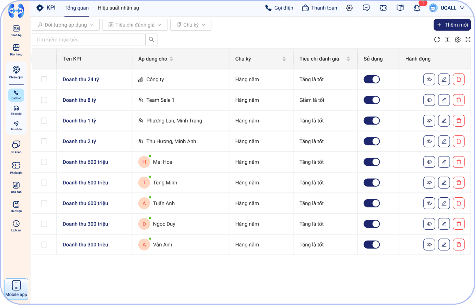The image size is (475, 305).
Task: Sort by Áp dụng cho column
Action: [171, 59]
